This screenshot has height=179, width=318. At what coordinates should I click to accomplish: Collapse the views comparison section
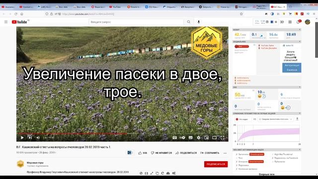(300, 113)
